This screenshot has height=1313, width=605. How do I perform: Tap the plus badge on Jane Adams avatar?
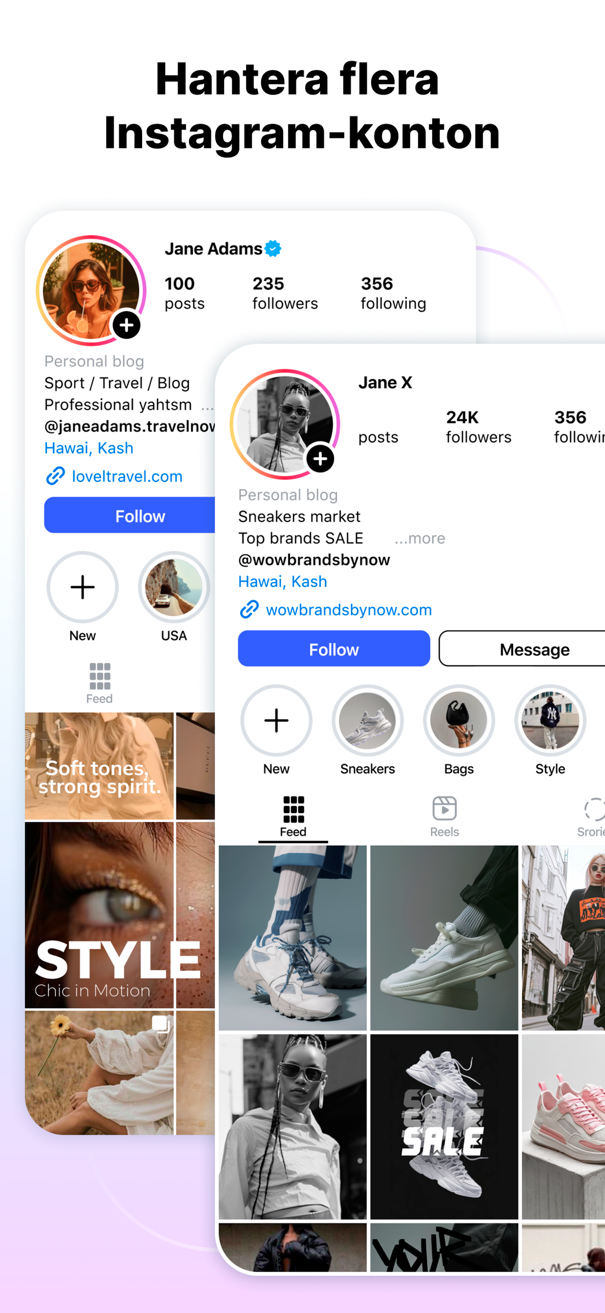tap(126, 324)
